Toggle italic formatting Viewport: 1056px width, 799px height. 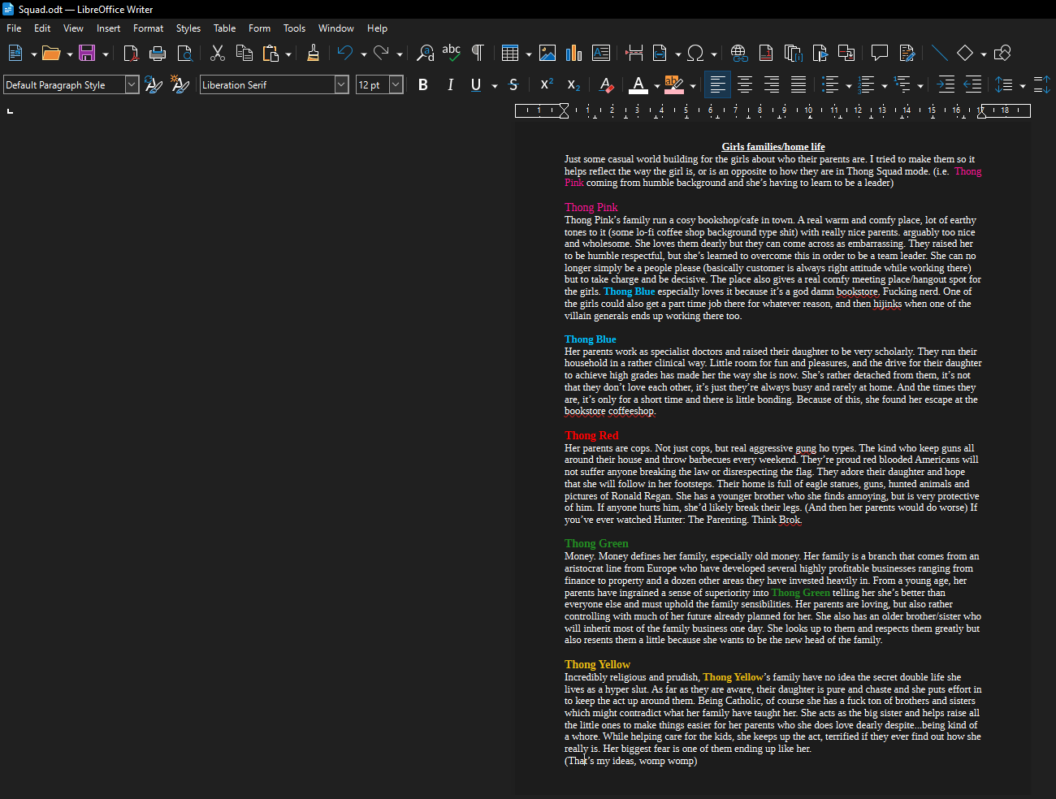point(450,84)
